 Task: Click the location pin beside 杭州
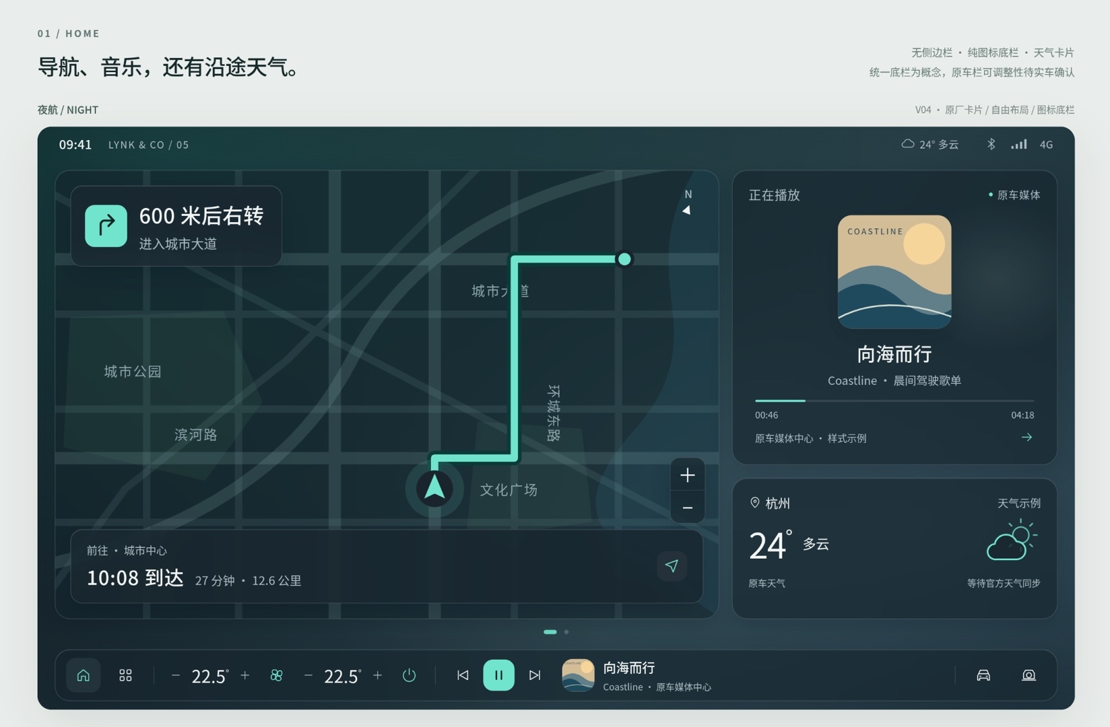(755, 503)
